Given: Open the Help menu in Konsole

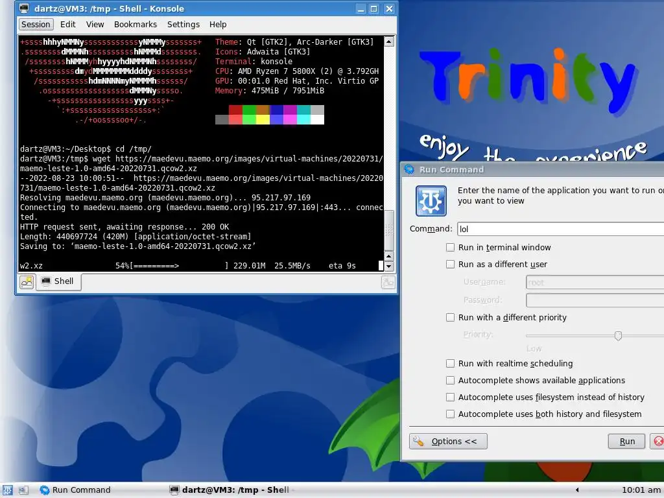Looking at the screenshot, I should coord(218,25).
